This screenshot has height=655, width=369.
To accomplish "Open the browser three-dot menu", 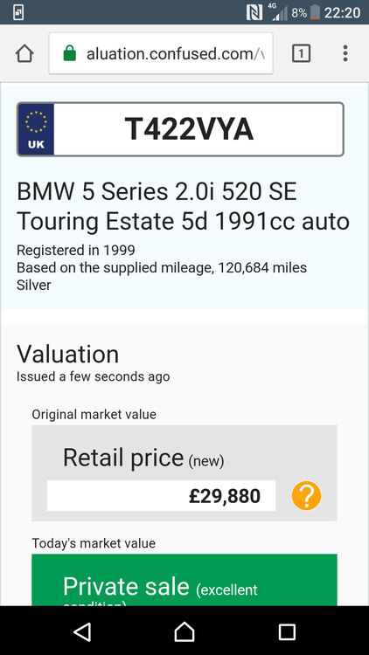I will [345, 53].
